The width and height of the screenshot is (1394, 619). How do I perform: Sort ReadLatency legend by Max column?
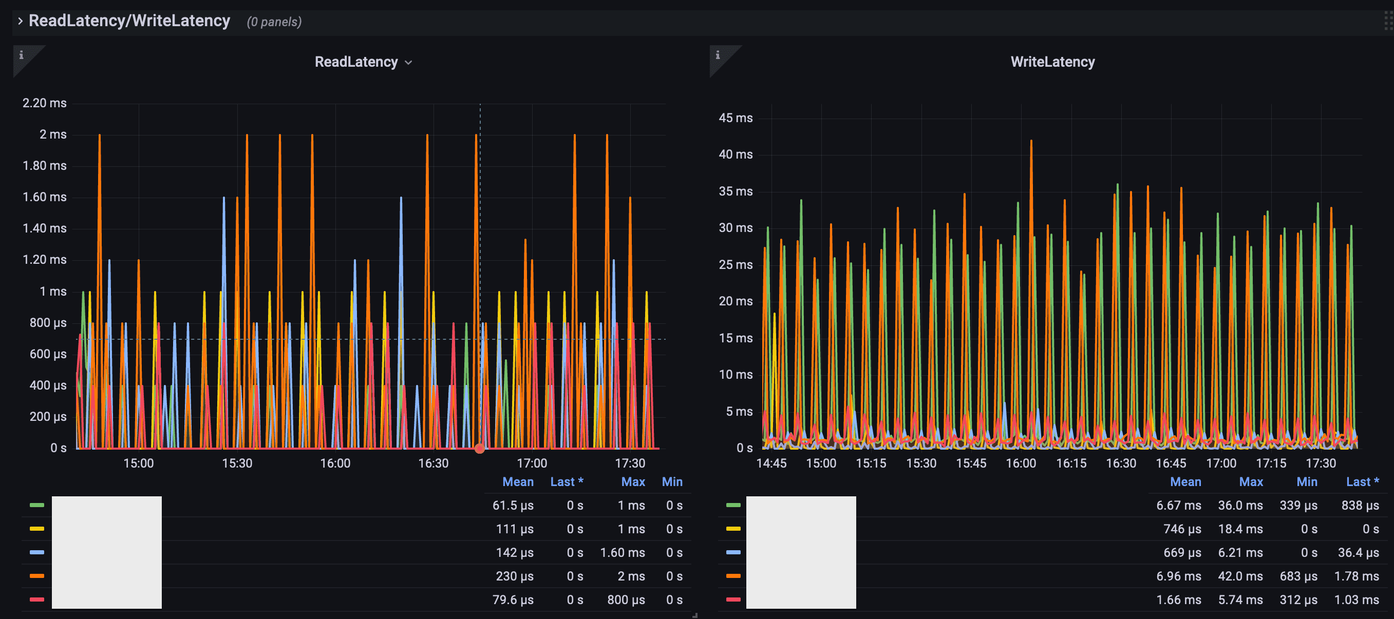pyautogui.click(x=633, y=481)
